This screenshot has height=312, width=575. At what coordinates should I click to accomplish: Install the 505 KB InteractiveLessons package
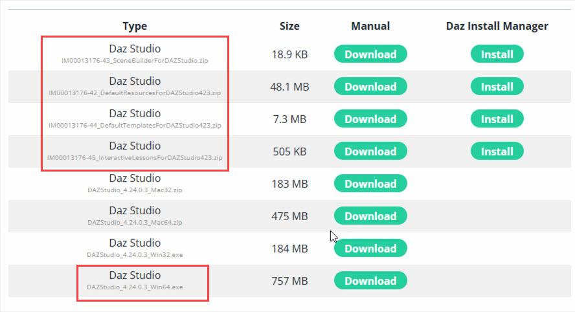(497, 151)
